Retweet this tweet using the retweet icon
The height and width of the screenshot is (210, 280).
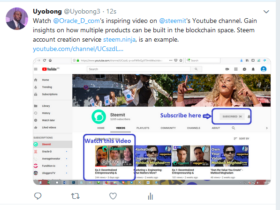pyautogui.click(x=76, y=196)
